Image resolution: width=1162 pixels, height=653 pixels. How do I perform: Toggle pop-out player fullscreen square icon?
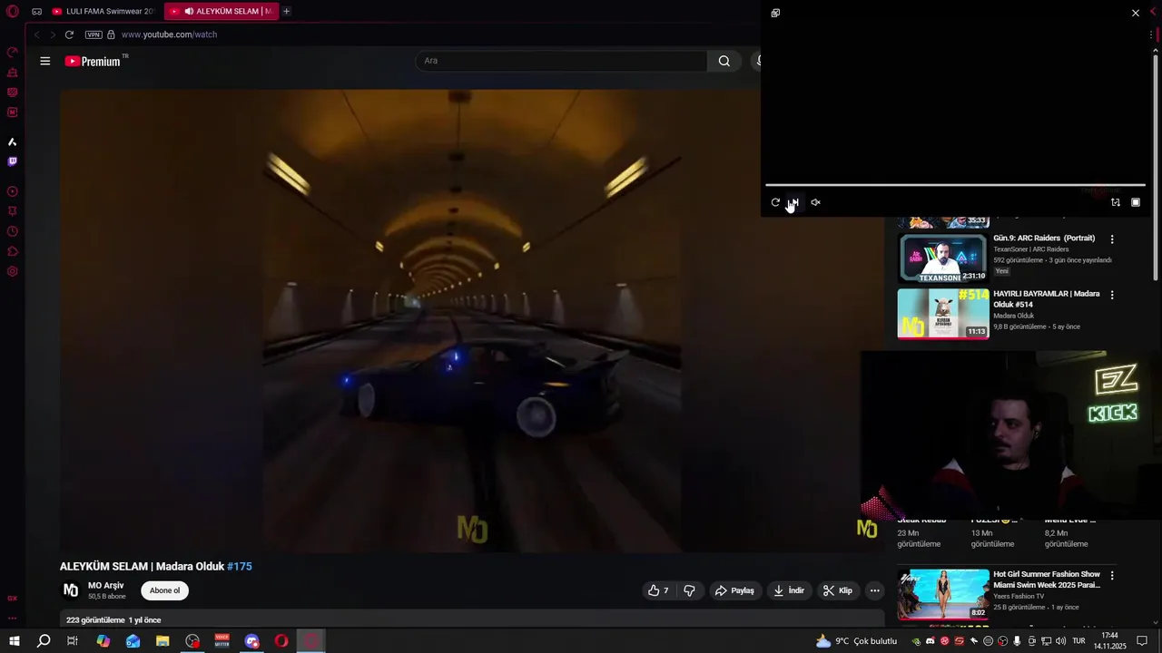click(x=1136, y=202)
